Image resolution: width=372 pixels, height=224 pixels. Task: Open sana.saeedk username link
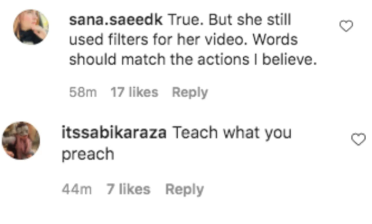click(x=116, y=20)
